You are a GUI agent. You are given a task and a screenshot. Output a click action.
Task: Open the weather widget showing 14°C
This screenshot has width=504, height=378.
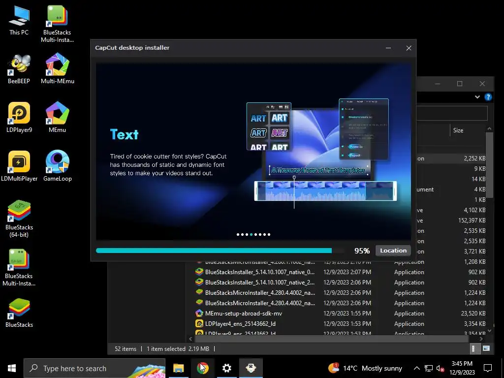click(x=365, y=368)
